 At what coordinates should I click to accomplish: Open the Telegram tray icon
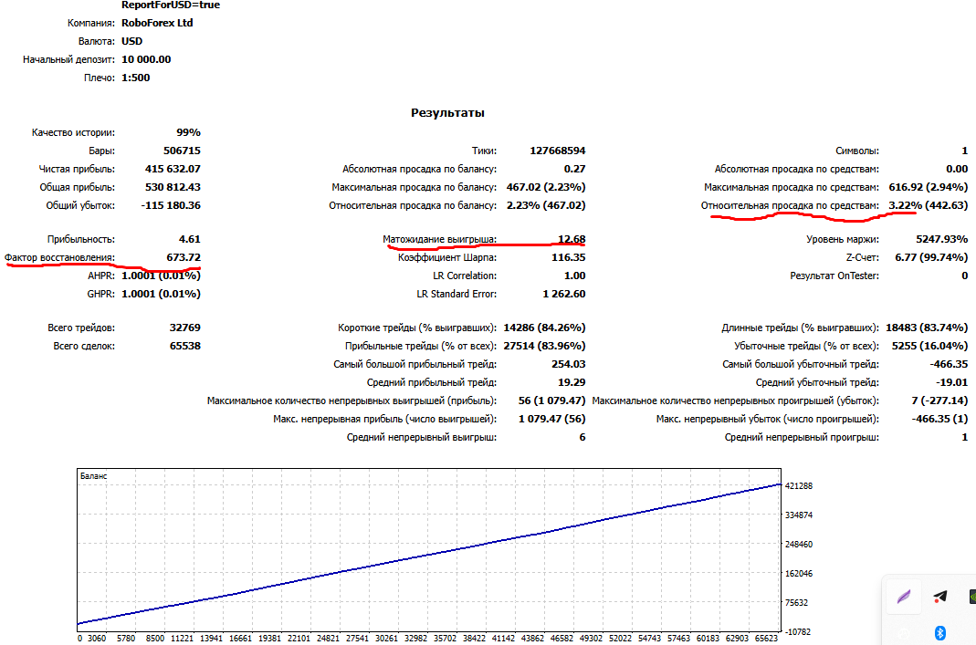click(x=939, y=598)
